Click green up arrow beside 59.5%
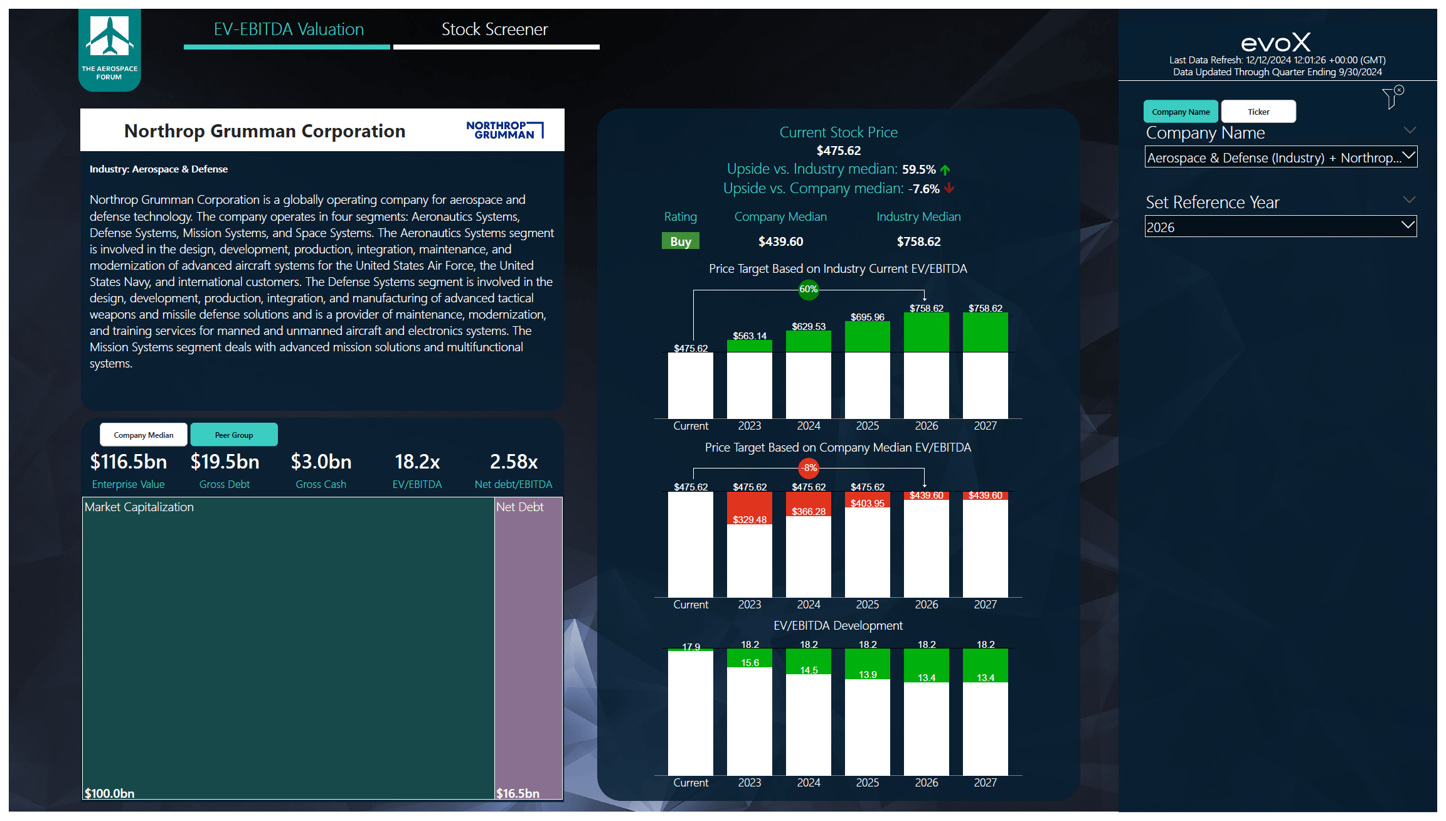The width and height of the screenshot is (1446, 821). click(x=945, y=169)
